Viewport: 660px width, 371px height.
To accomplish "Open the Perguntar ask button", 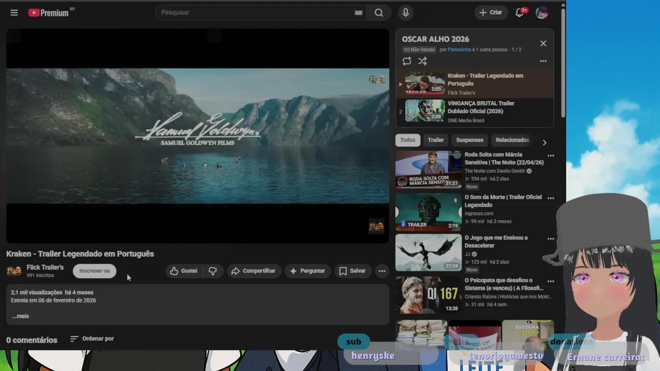I will click(307, 271).
